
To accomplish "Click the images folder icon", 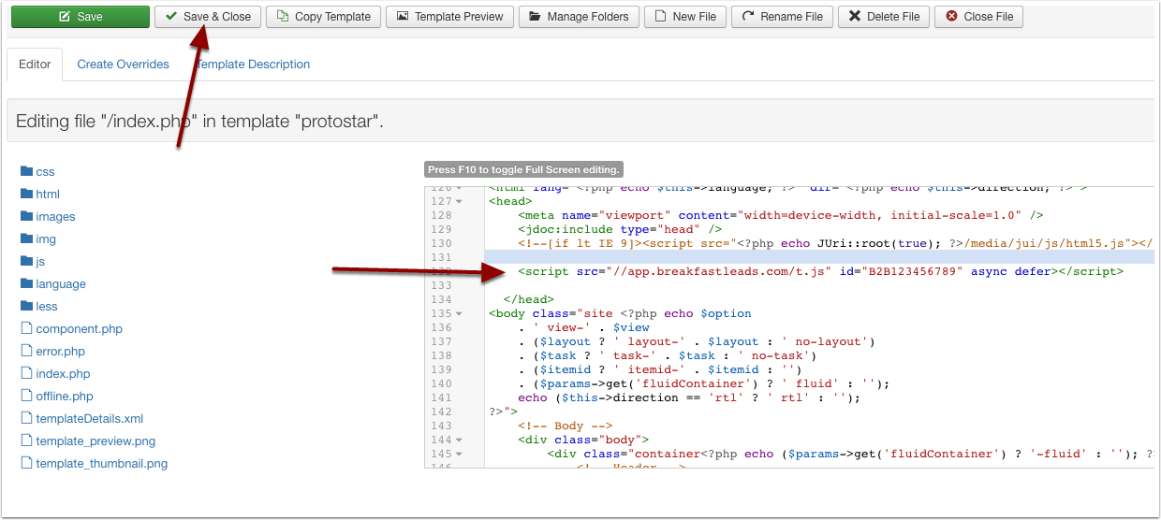I will (x=26, y=216).
